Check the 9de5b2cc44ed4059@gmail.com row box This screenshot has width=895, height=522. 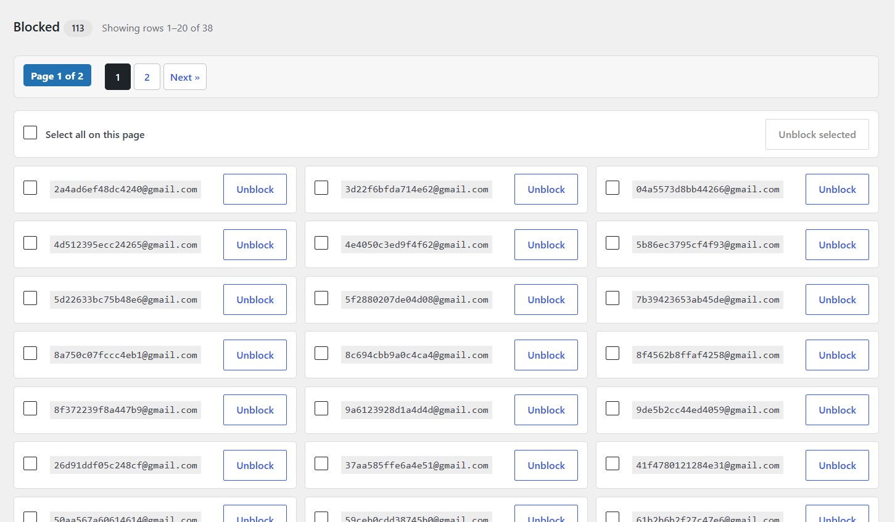click(x=612, y=408)
